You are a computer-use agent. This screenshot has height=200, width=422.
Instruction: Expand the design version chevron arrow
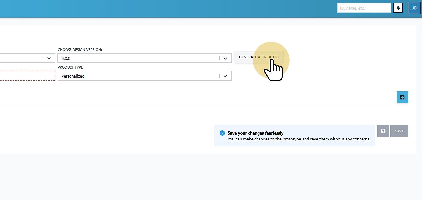225,58
